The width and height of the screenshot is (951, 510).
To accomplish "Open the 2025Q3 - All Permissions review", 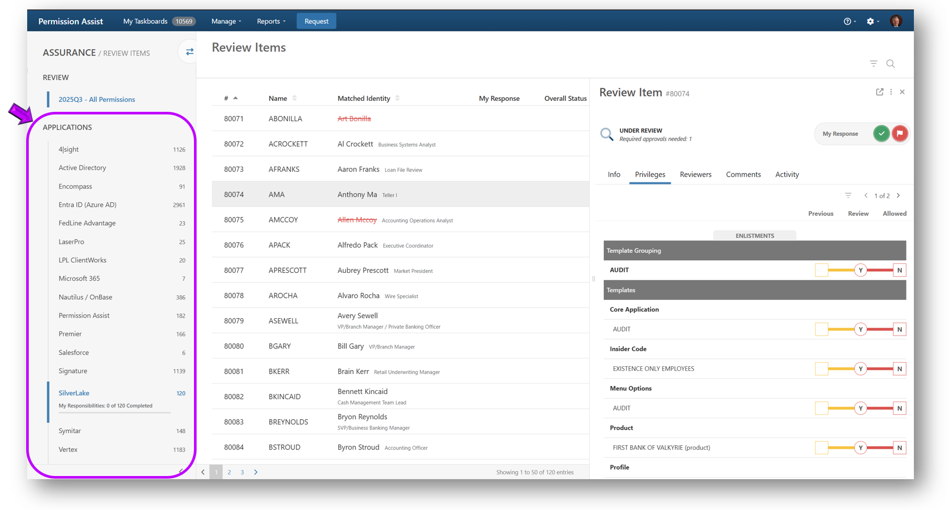I will click(97, 99).
